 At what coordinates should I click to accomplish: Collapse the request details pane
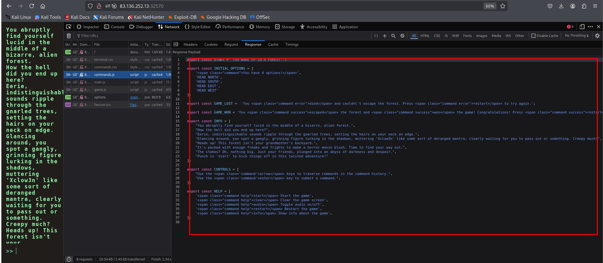pos(176,45)
